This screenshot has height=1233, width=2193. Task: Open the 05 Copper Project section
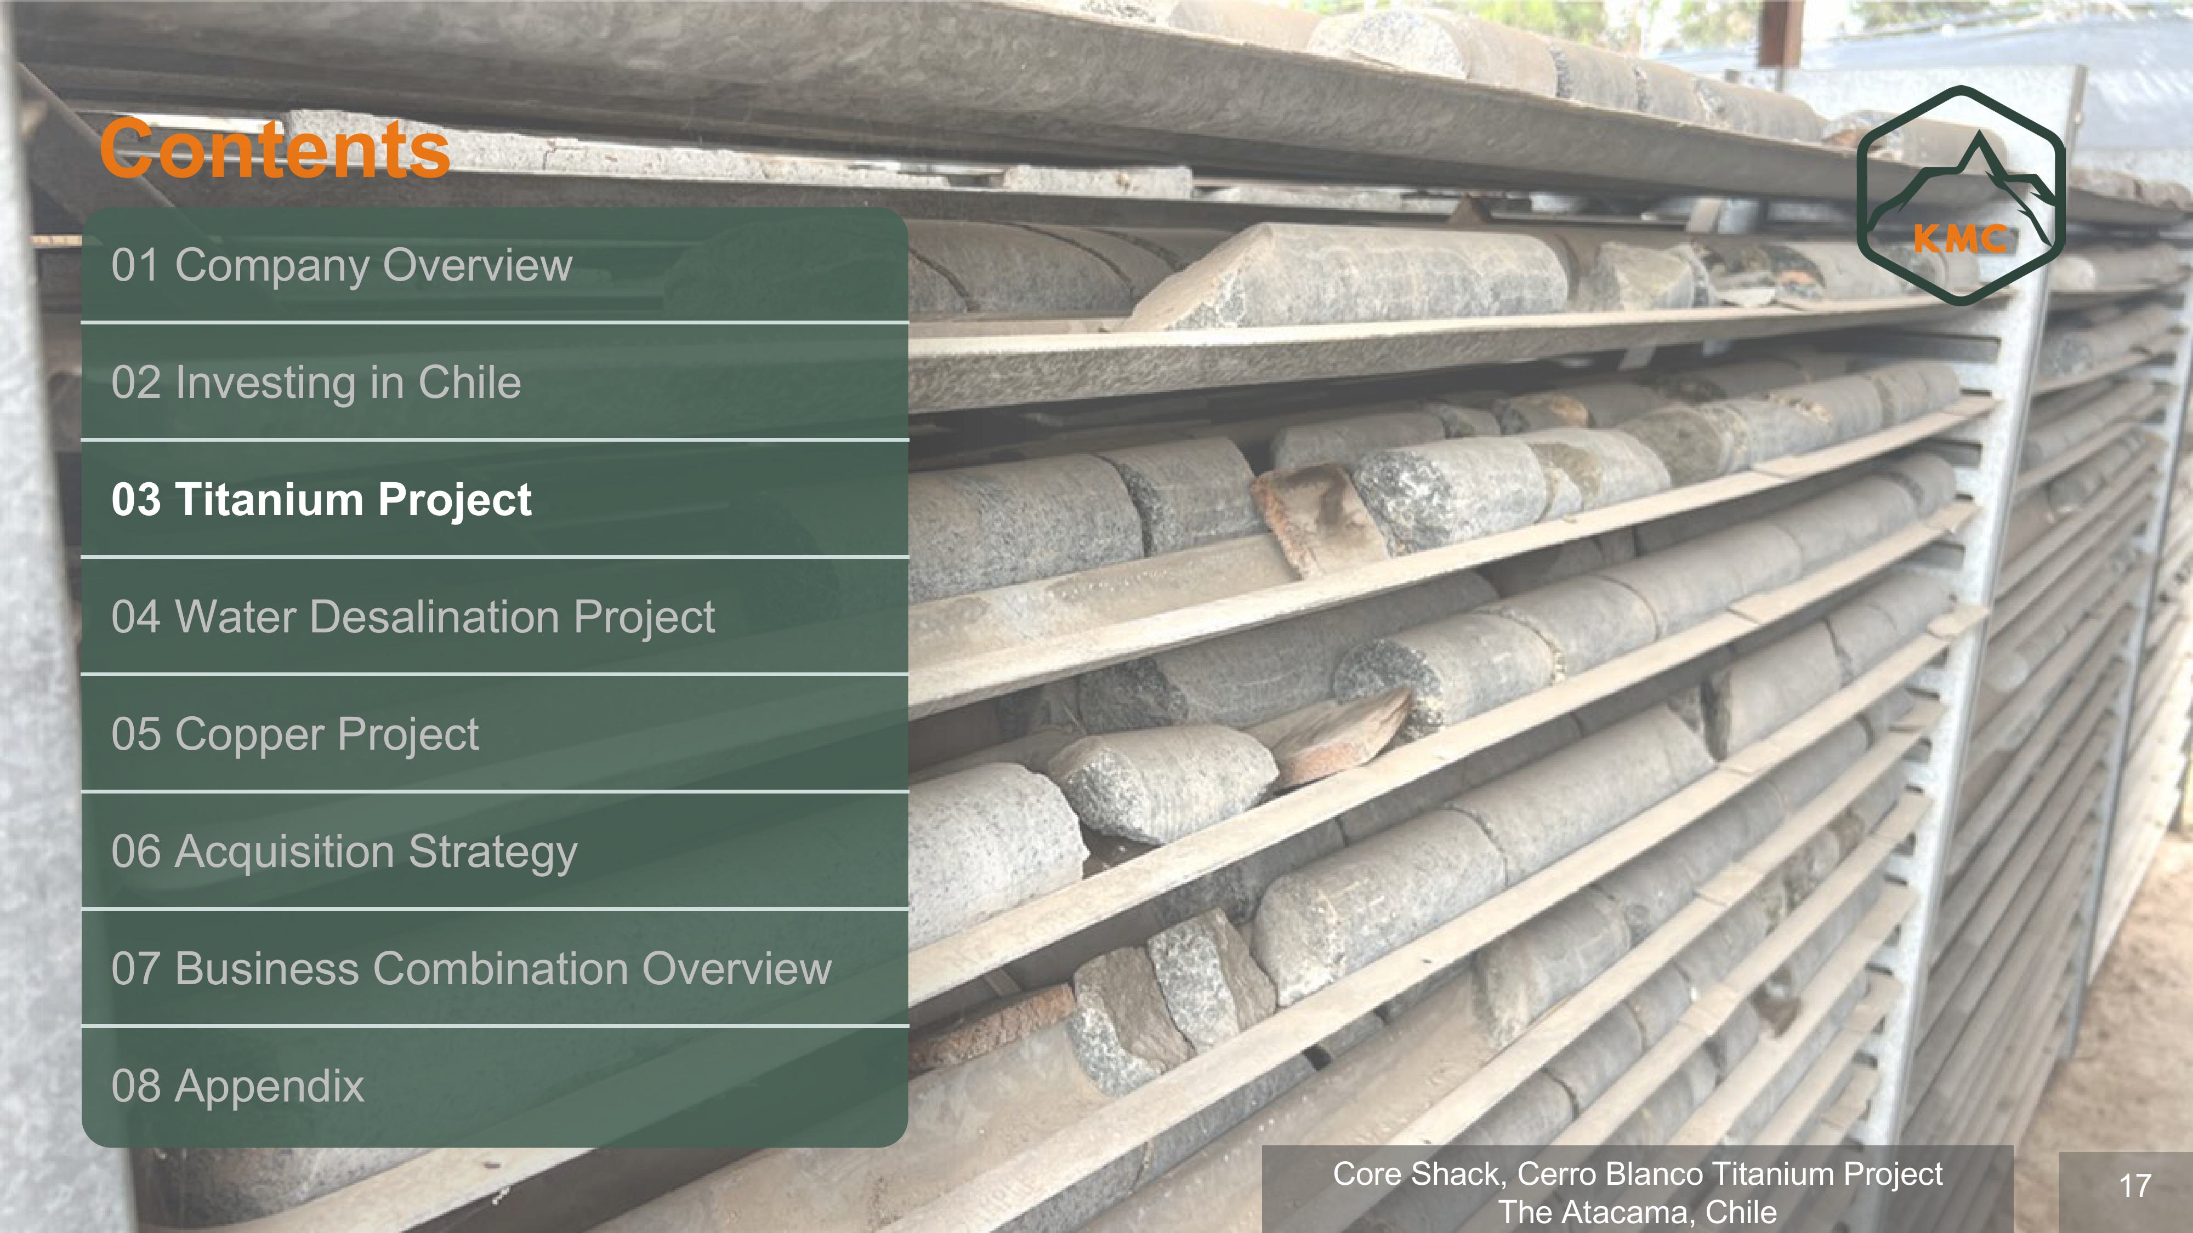[x=495, y=734]
